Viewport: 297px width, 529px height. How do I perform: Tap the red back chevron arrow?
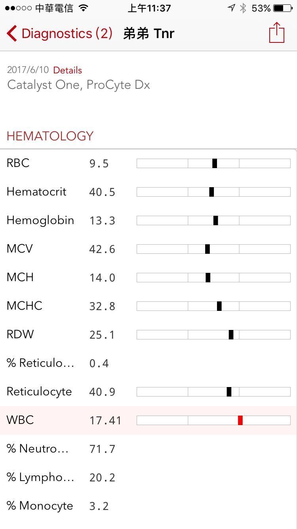[x=12, y=33]
